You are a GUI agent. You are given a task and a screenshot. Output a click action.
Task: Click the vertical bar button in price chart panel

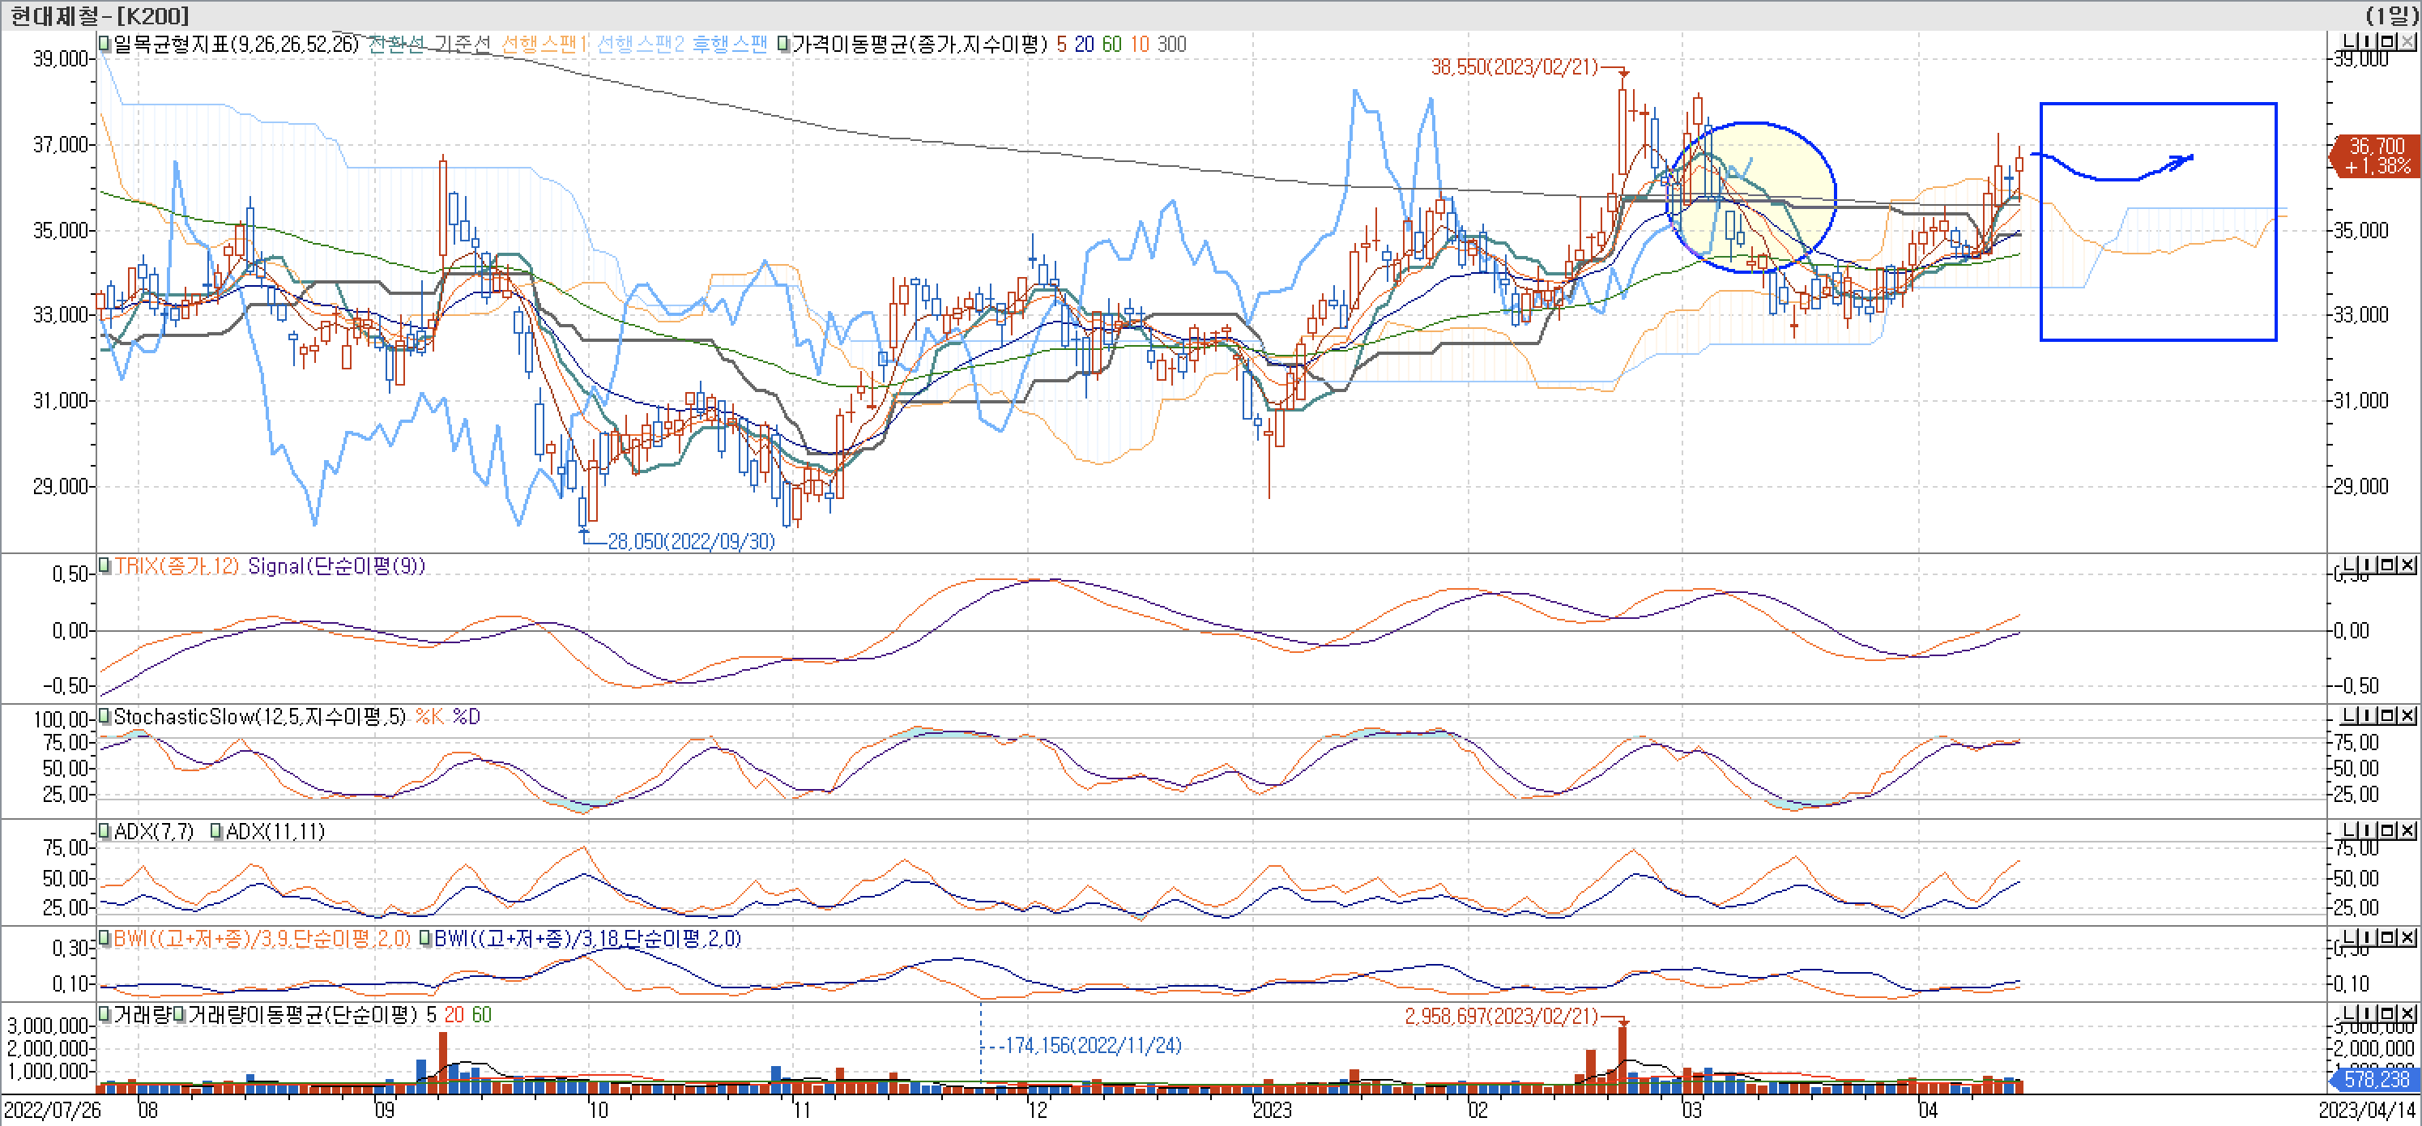[x=2368, y=41]
